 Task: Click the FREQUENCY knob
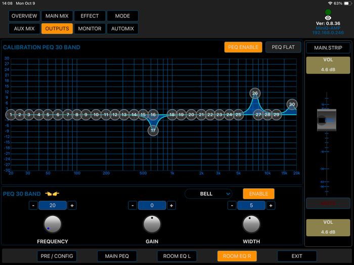[53, 224]
